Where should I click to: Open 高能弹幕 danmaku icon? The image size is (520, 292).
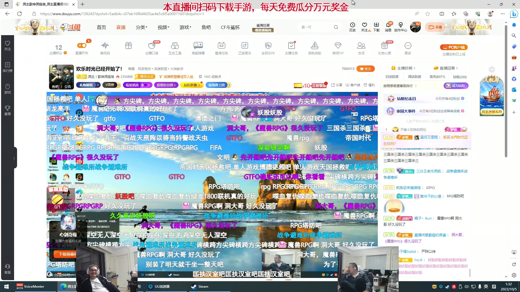coord(198,48)
